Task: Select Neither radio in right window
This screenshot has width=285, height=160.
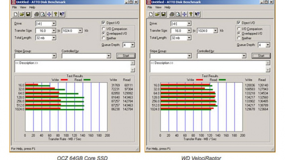Action: coord(239,38)
